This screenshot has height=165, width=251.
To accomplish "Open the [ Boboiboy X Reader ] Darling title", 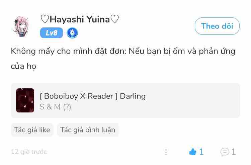I will [x=93, y=96].
